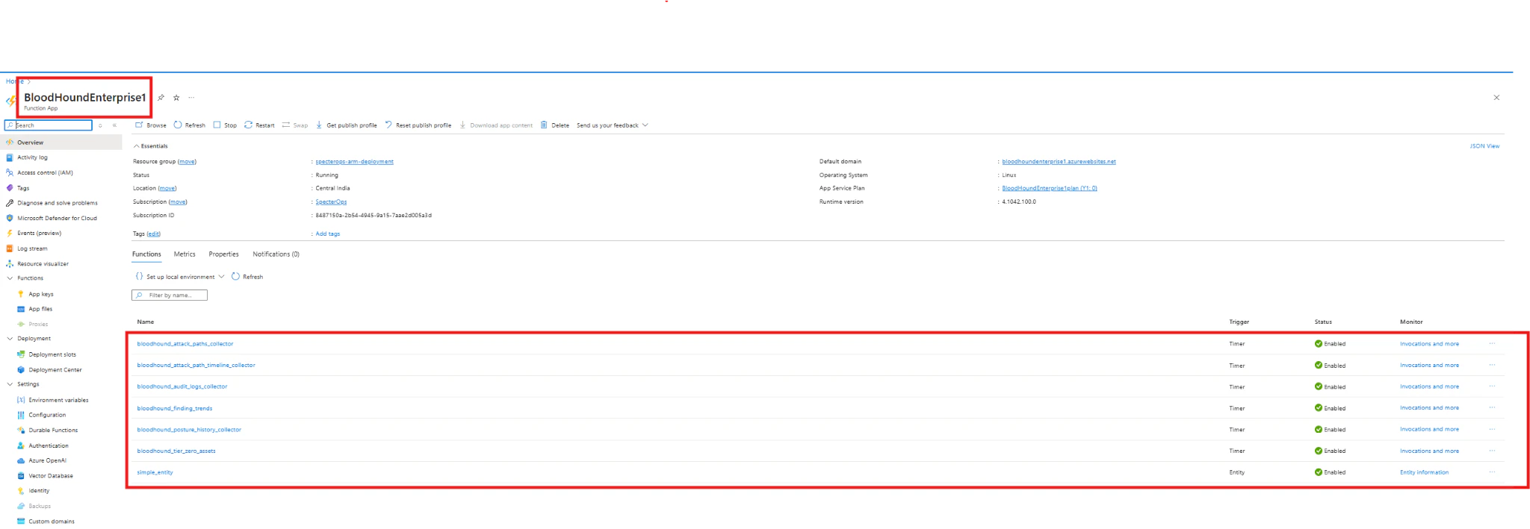Viewport: 1530px width, 529px height.
Task: Click the Browse toolbar icon
Action: pyautogui.click(x=139, y=125)
